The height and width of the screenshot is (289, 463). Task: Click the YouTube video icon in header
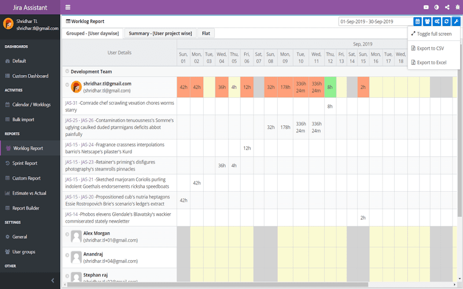(x=426, y=8)
